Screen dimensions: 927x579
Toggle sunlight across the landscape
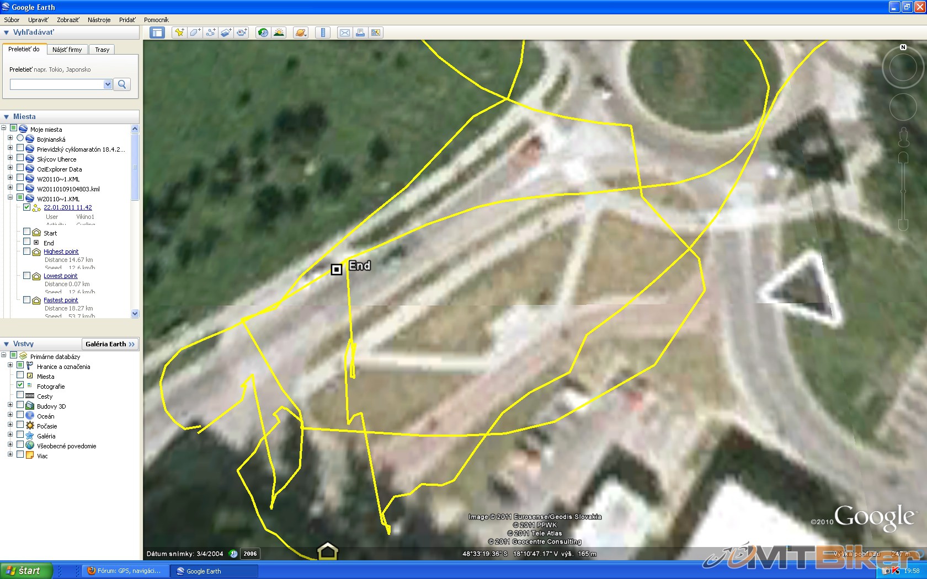(x=279, y=33)
